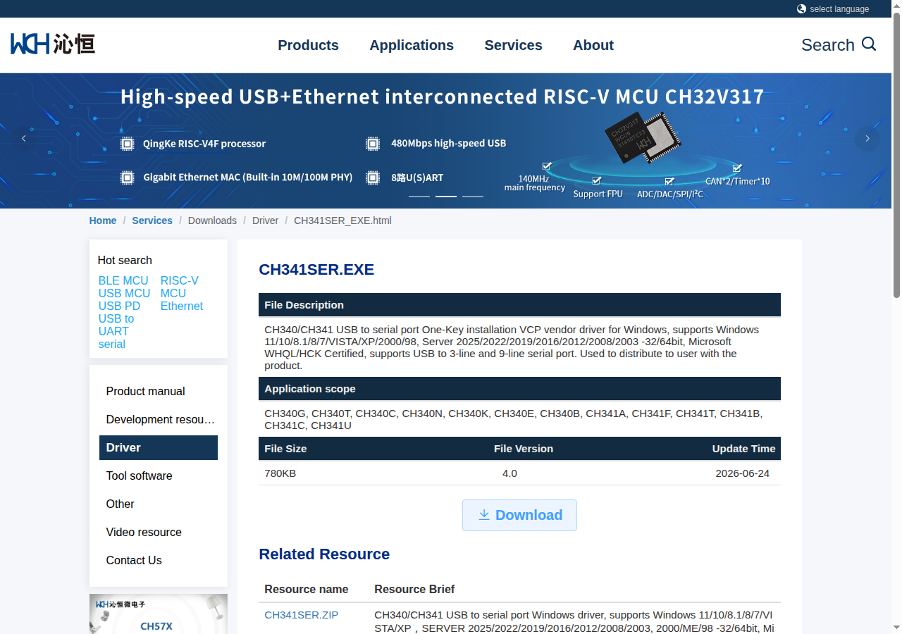Select second banner slide indicator

[446, 196]
